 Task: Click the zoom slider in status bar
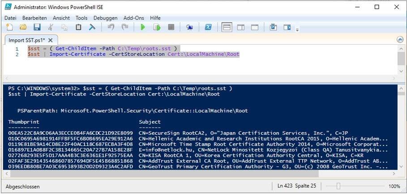click(338, 186)
